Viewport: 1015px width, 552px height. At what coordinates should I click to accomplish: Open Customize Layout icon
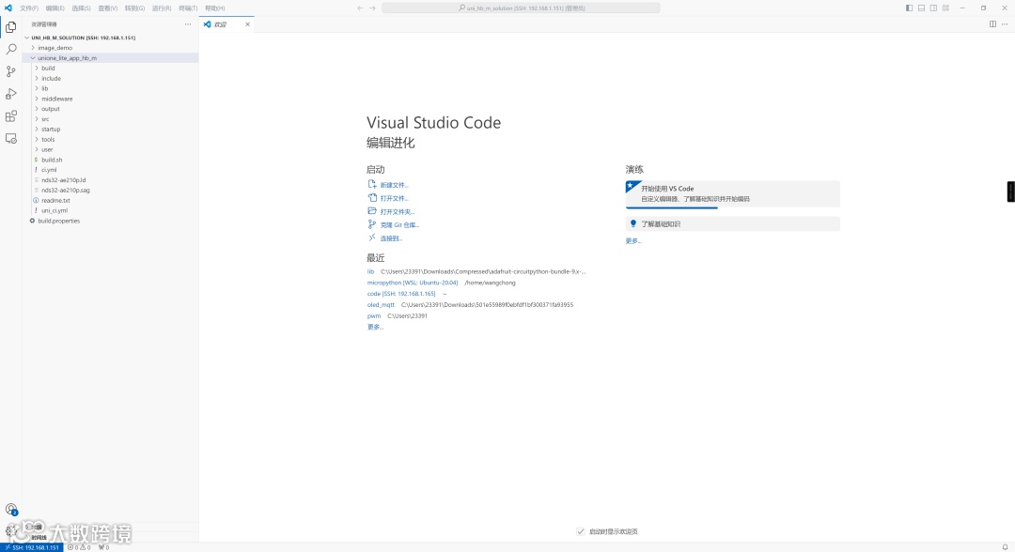pyautogui.click(x=945, y=8)
